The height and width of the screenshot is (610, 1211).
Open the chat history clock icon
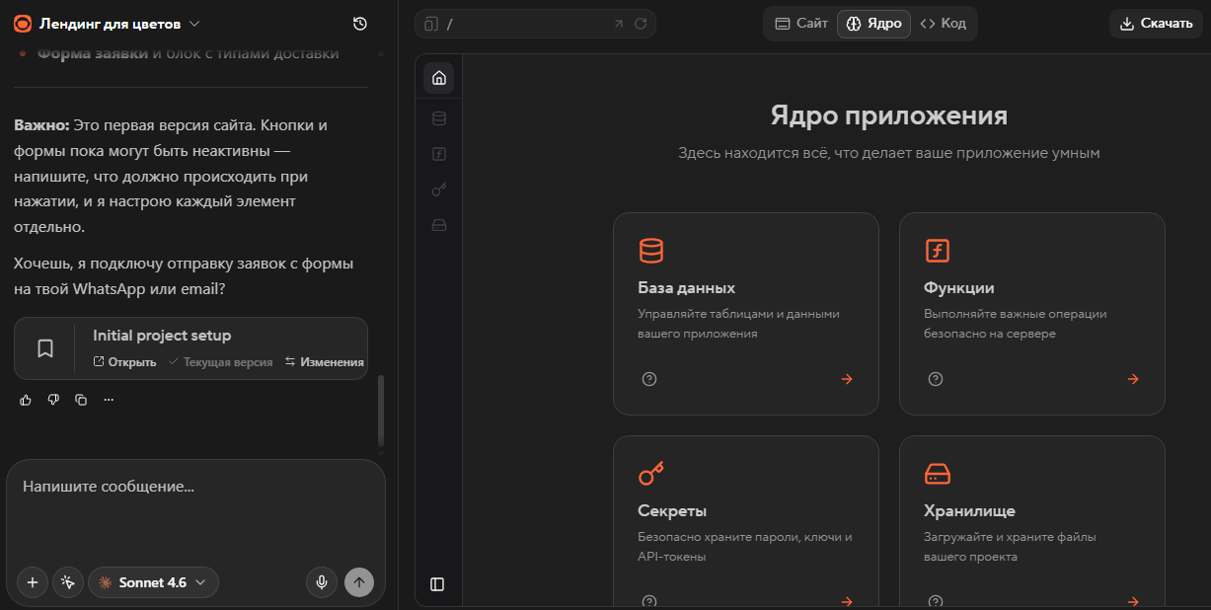[x=359, y=24]
